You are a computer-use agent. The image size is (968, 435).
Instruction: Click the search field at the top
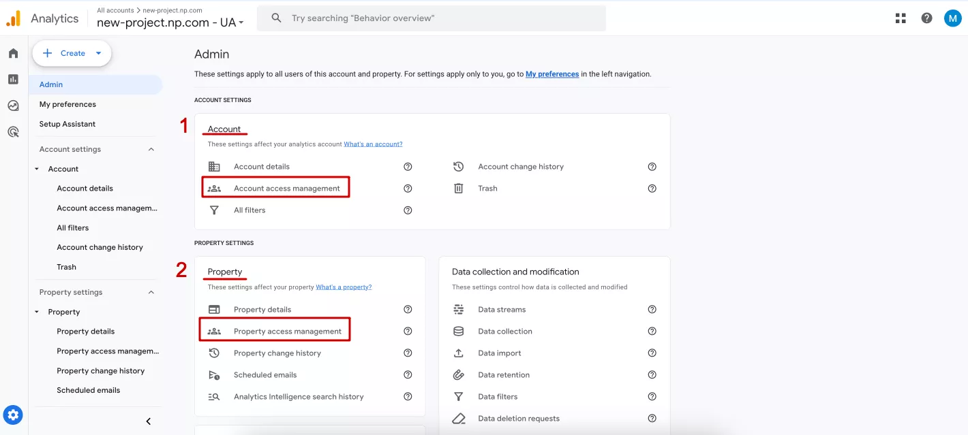pyautogui.click(x=431, y=18)
